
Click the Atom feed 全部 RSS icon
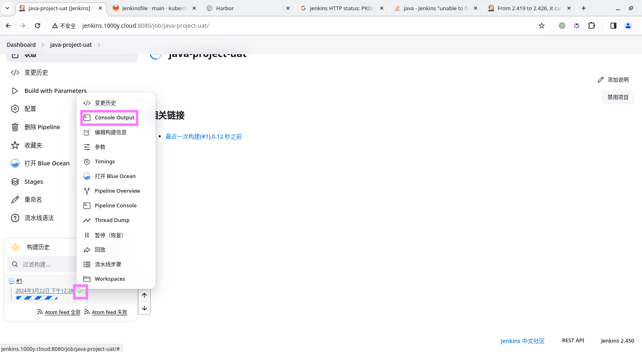(x=40, y=312)
